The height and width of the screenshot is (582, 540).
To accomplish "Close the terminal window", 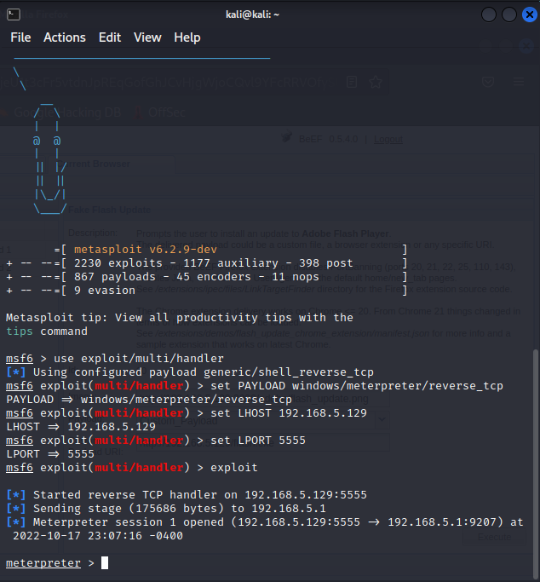I will coord(529,14).
